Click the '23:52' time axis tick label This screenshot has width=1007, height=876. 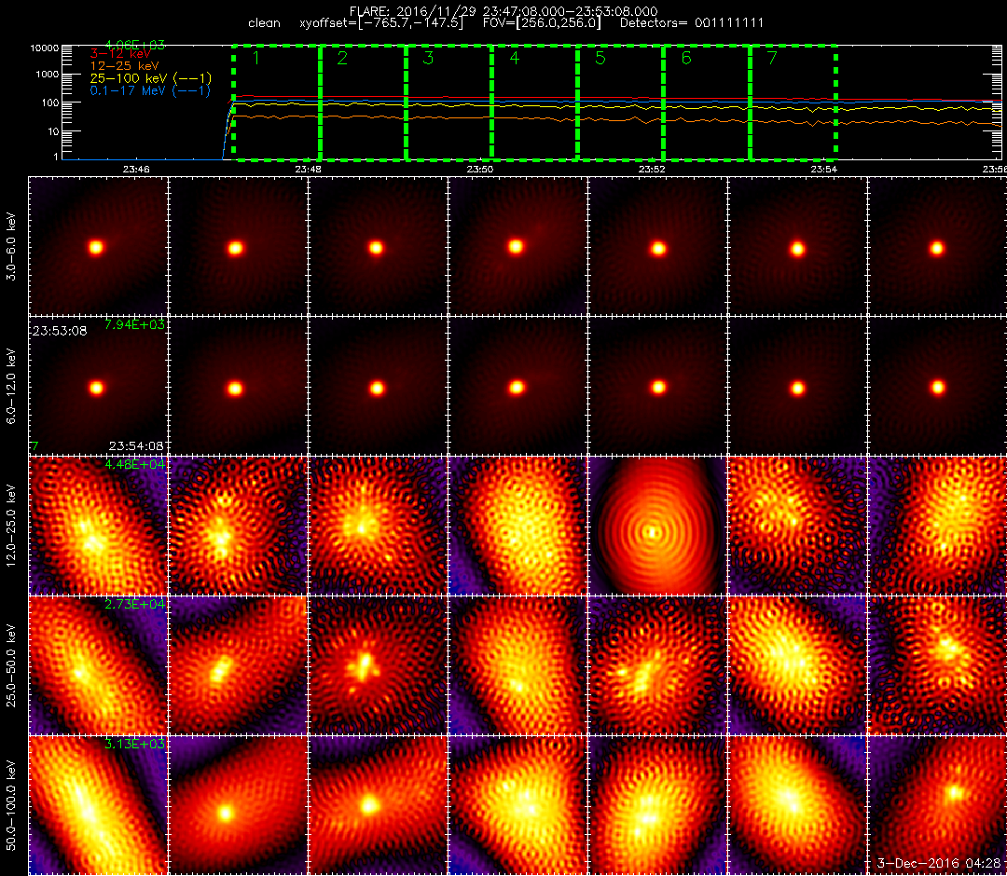click(x=652, y=170)
